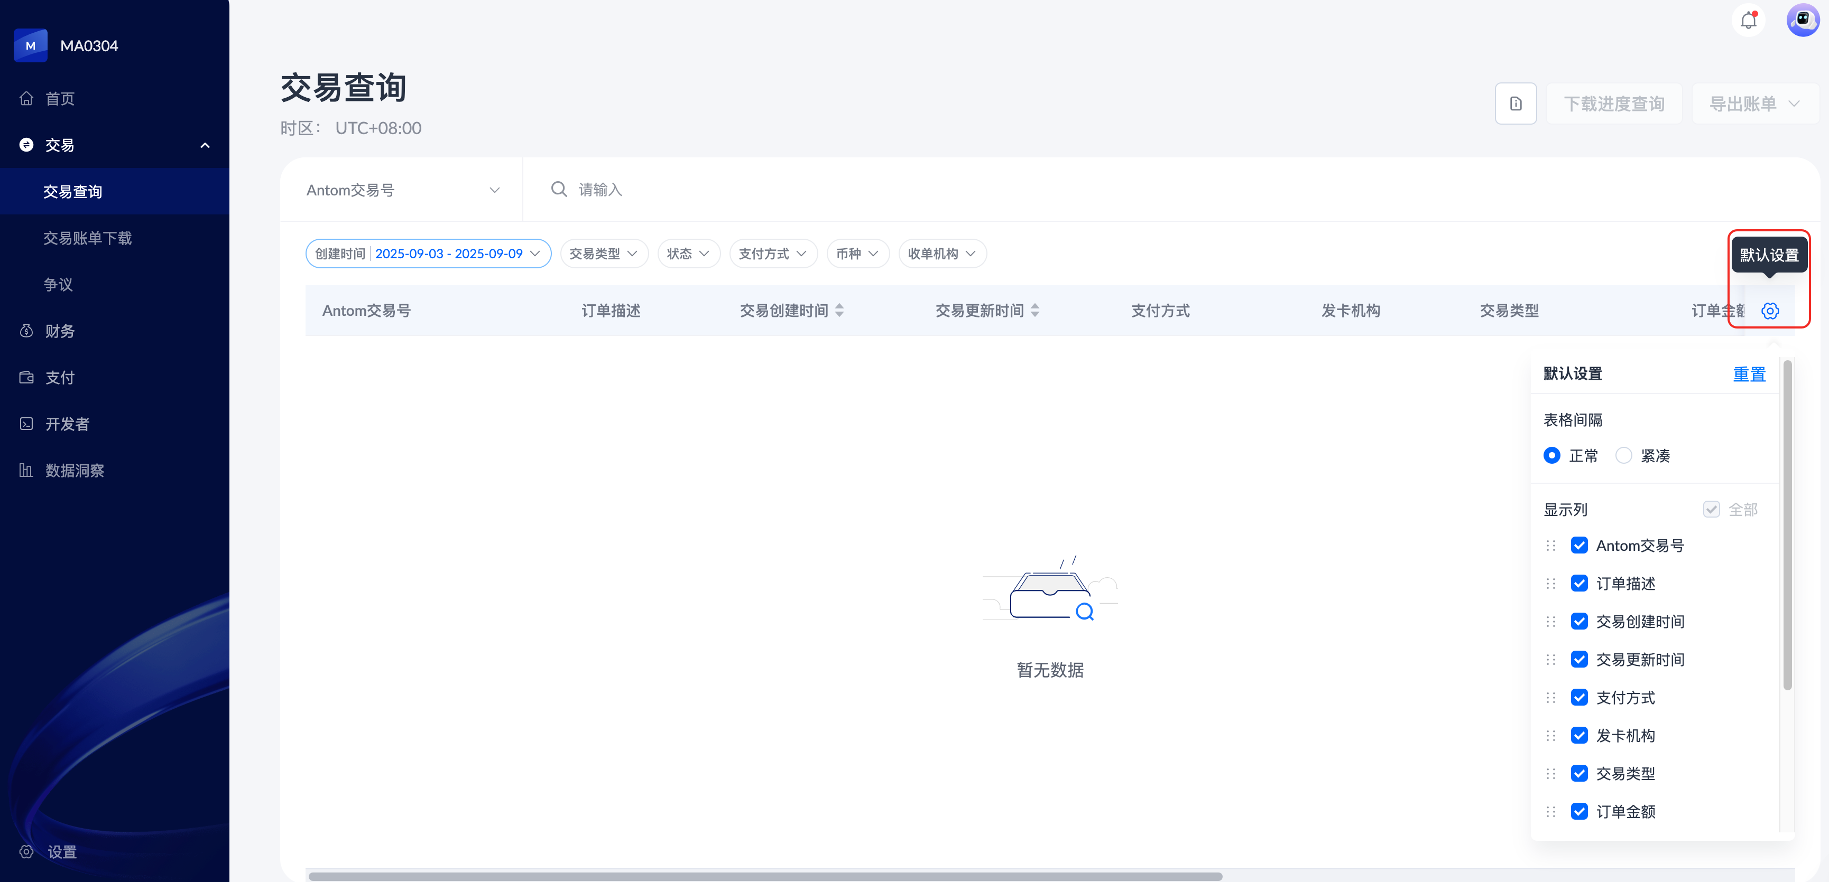Collapse the 交易 sidebar menu section
This screenshot has height=882, width=1829.
click(205, 145)
